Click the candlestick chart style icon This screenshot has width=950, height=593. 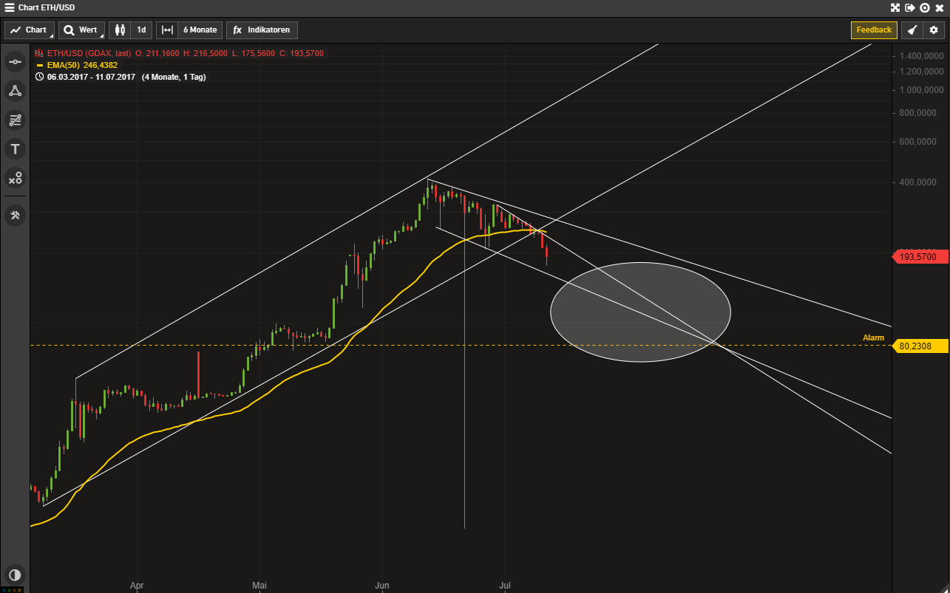coord(120,30)
